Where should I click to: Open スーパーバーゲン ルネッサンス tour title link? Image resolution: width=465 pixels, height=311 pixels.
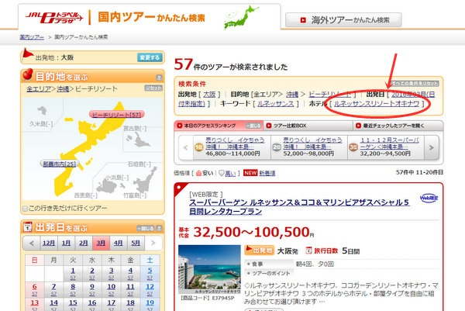click(299, 206)
